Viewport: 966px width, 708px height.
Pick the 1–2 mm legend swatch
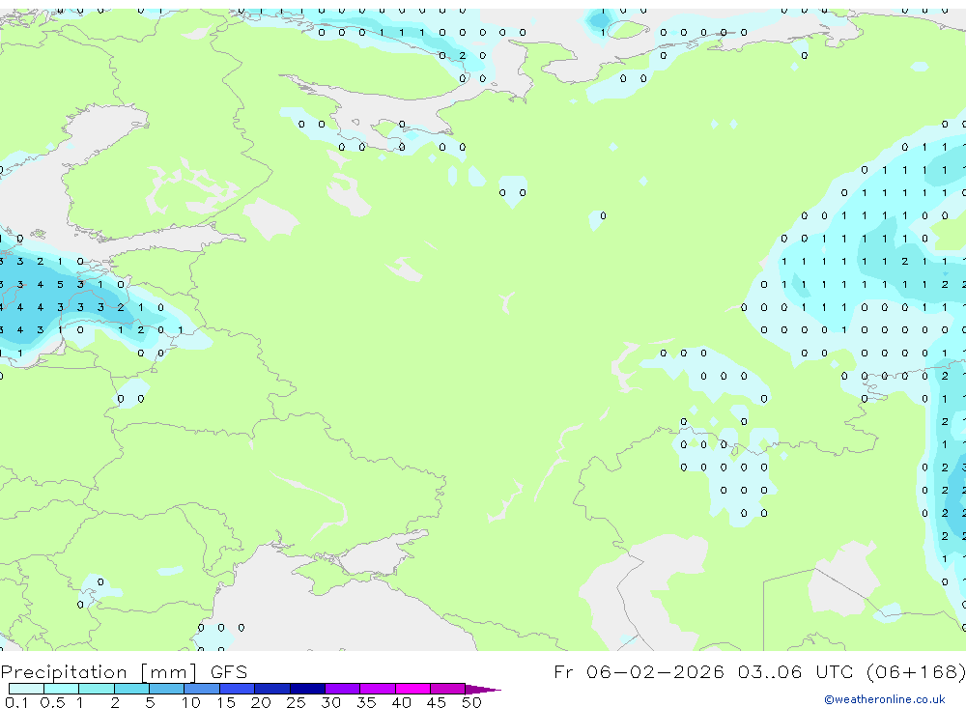tap(97, 689)
